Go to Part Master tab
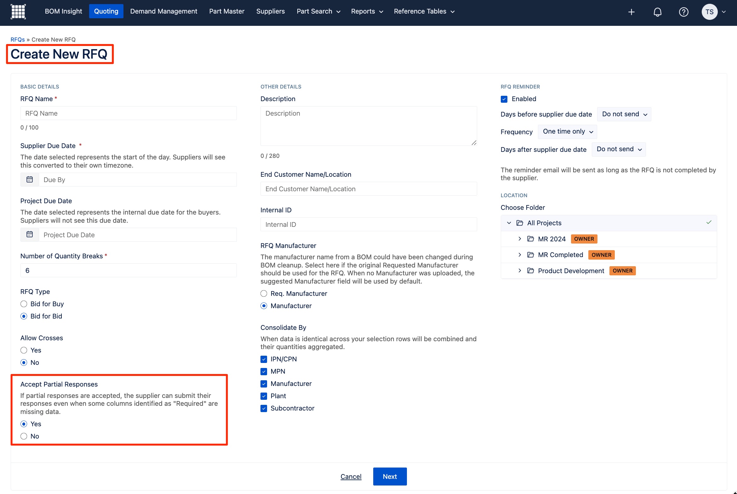This screenshot has height=494, width=737. click(227, 11)
